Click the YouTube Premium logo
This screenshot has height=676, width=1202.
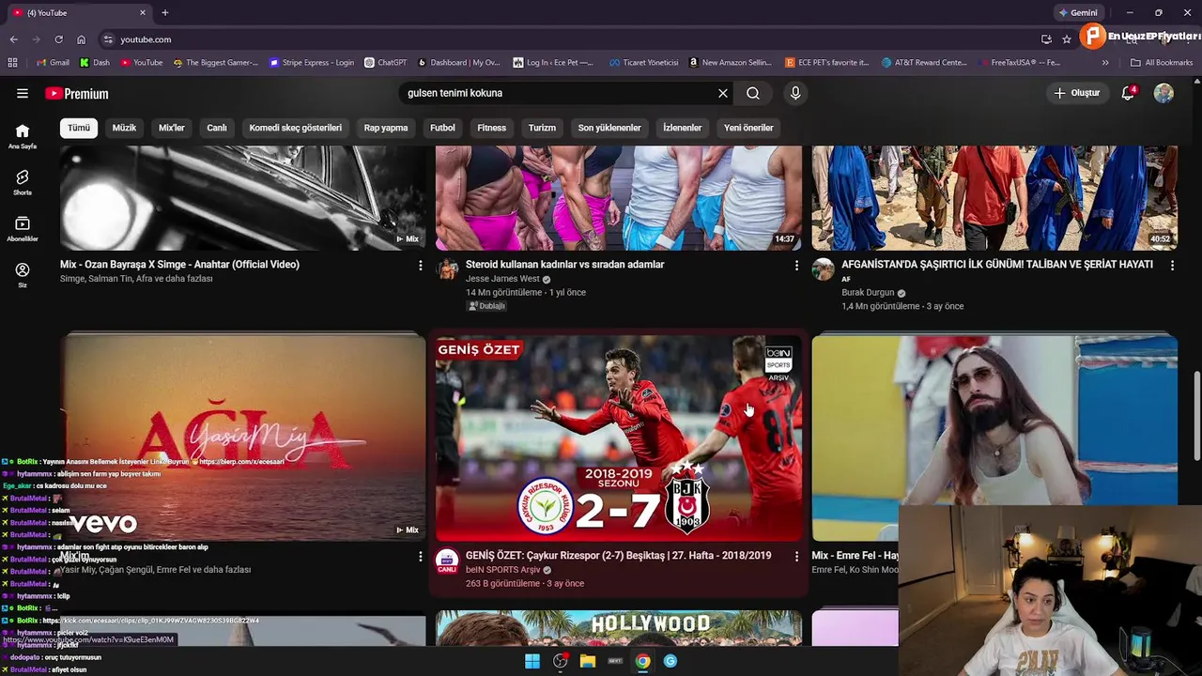(77, 93)
